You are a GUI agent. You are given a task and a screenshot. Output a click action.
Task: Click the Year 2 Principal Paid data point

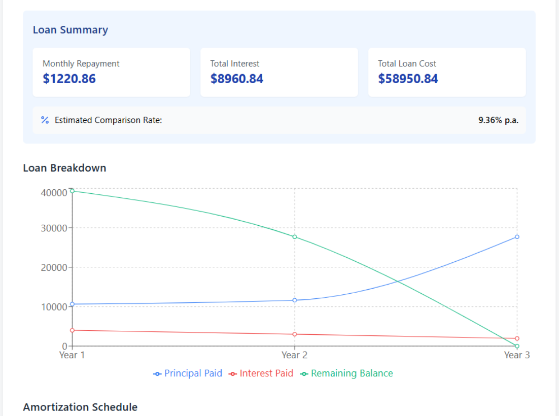tap(295, 300)
